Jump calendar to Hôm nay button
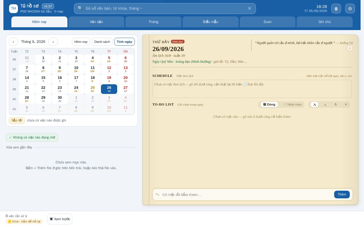This screenshot has height=227, width=364. coord(81,42)
